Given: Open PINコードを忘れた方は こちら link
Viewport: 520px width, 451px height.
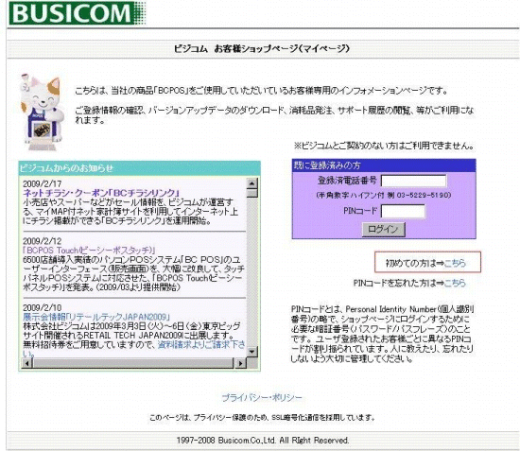Looking at the screenshot, I should [x=455, y=283].
